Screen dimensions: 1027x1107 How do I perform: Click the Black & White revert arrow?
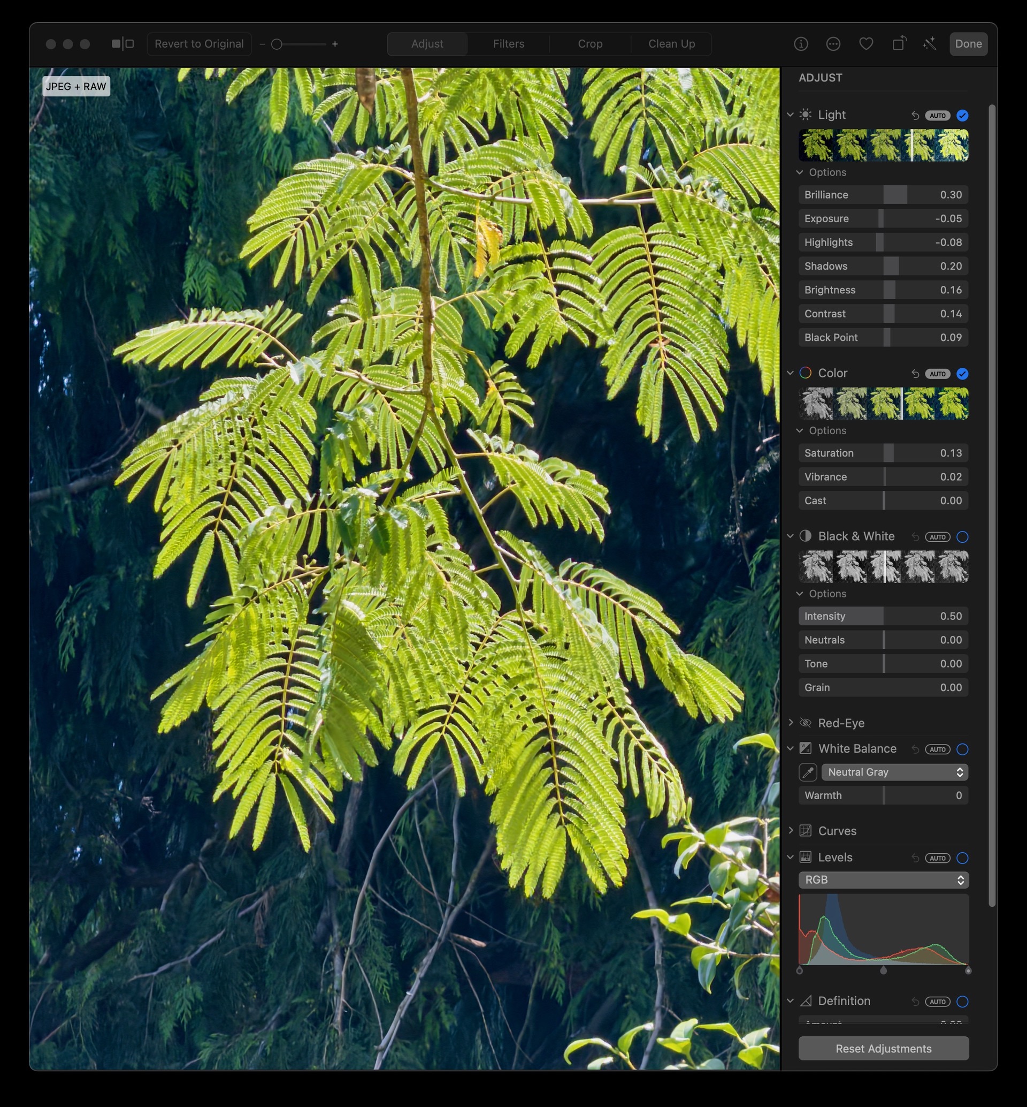pos(915,537)
